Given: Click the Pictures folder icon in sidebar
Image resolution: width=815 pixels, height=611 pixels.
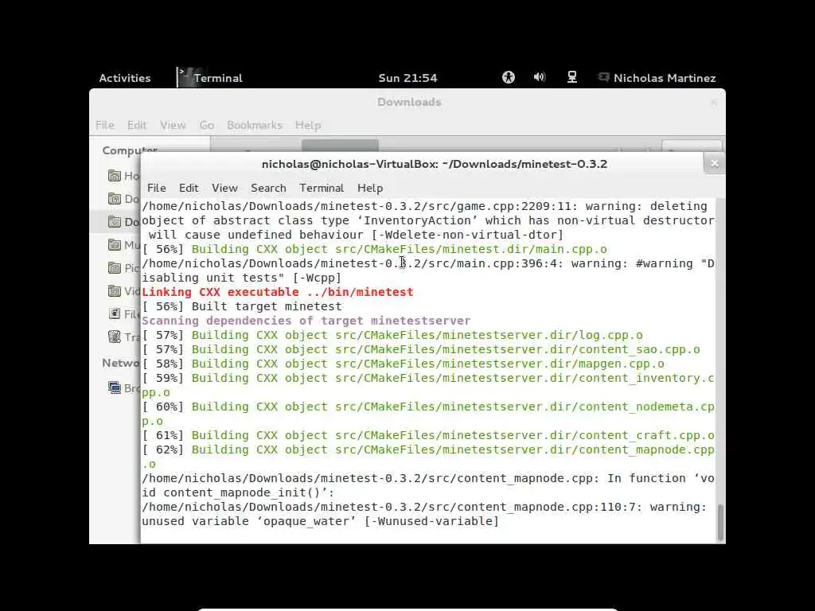Looking at the screenshot, I should [115, 268].
